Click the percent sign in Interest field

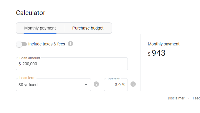pyautogui.click(x=123, y=85)
